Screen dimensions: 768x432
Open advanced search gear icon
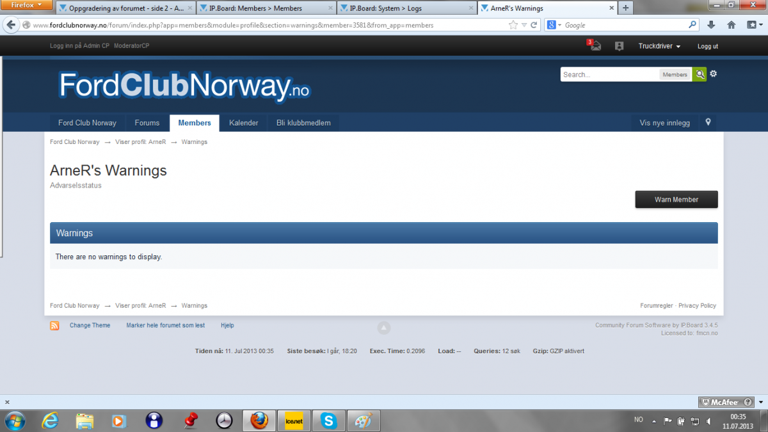pos(714,74)
